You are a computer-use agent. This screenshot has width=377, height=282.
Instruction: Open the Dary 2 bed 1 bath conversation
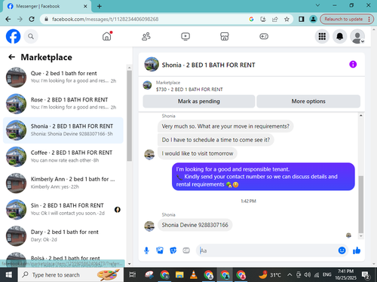[63, 236]
